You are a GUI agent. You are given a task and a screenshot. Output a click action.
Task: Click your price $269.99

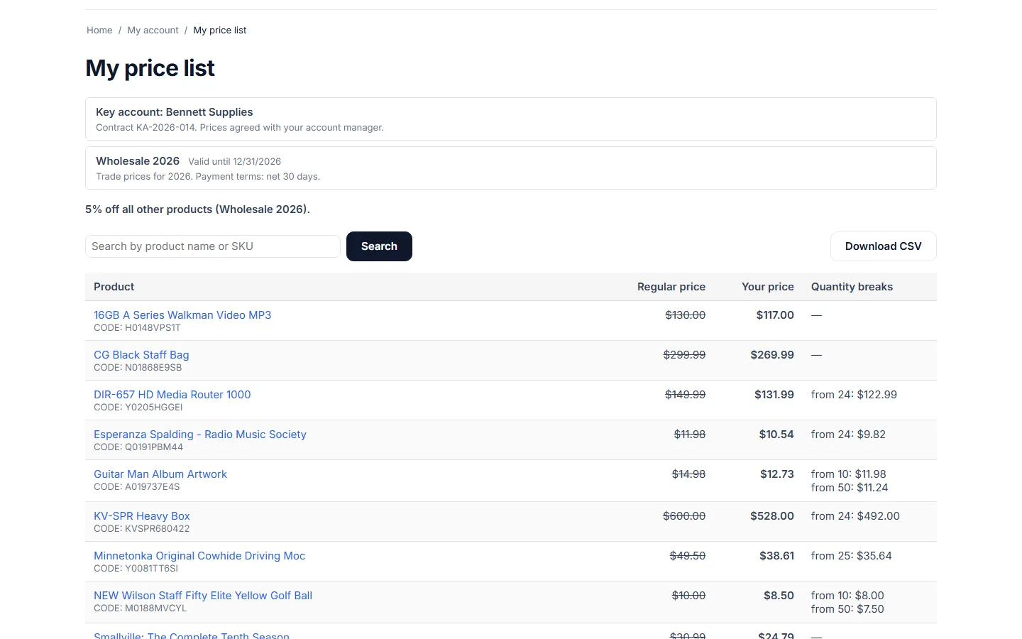[x=772, y=355]
